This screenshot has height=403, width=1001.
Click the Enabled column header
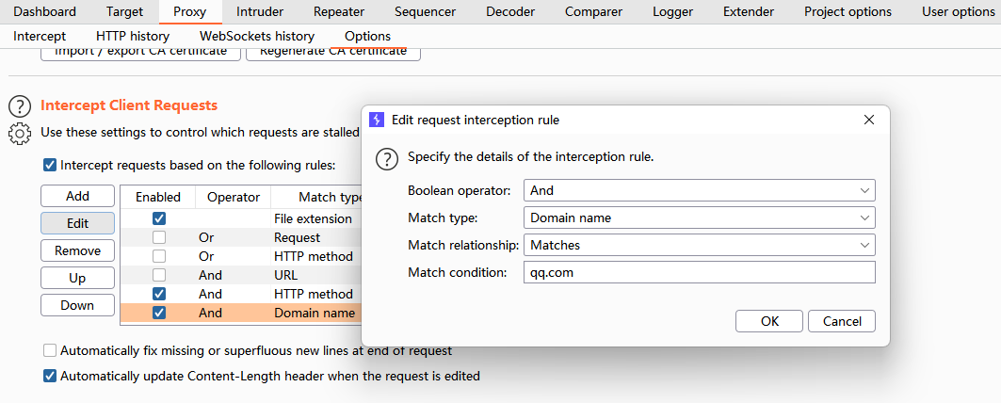(158, 198)
